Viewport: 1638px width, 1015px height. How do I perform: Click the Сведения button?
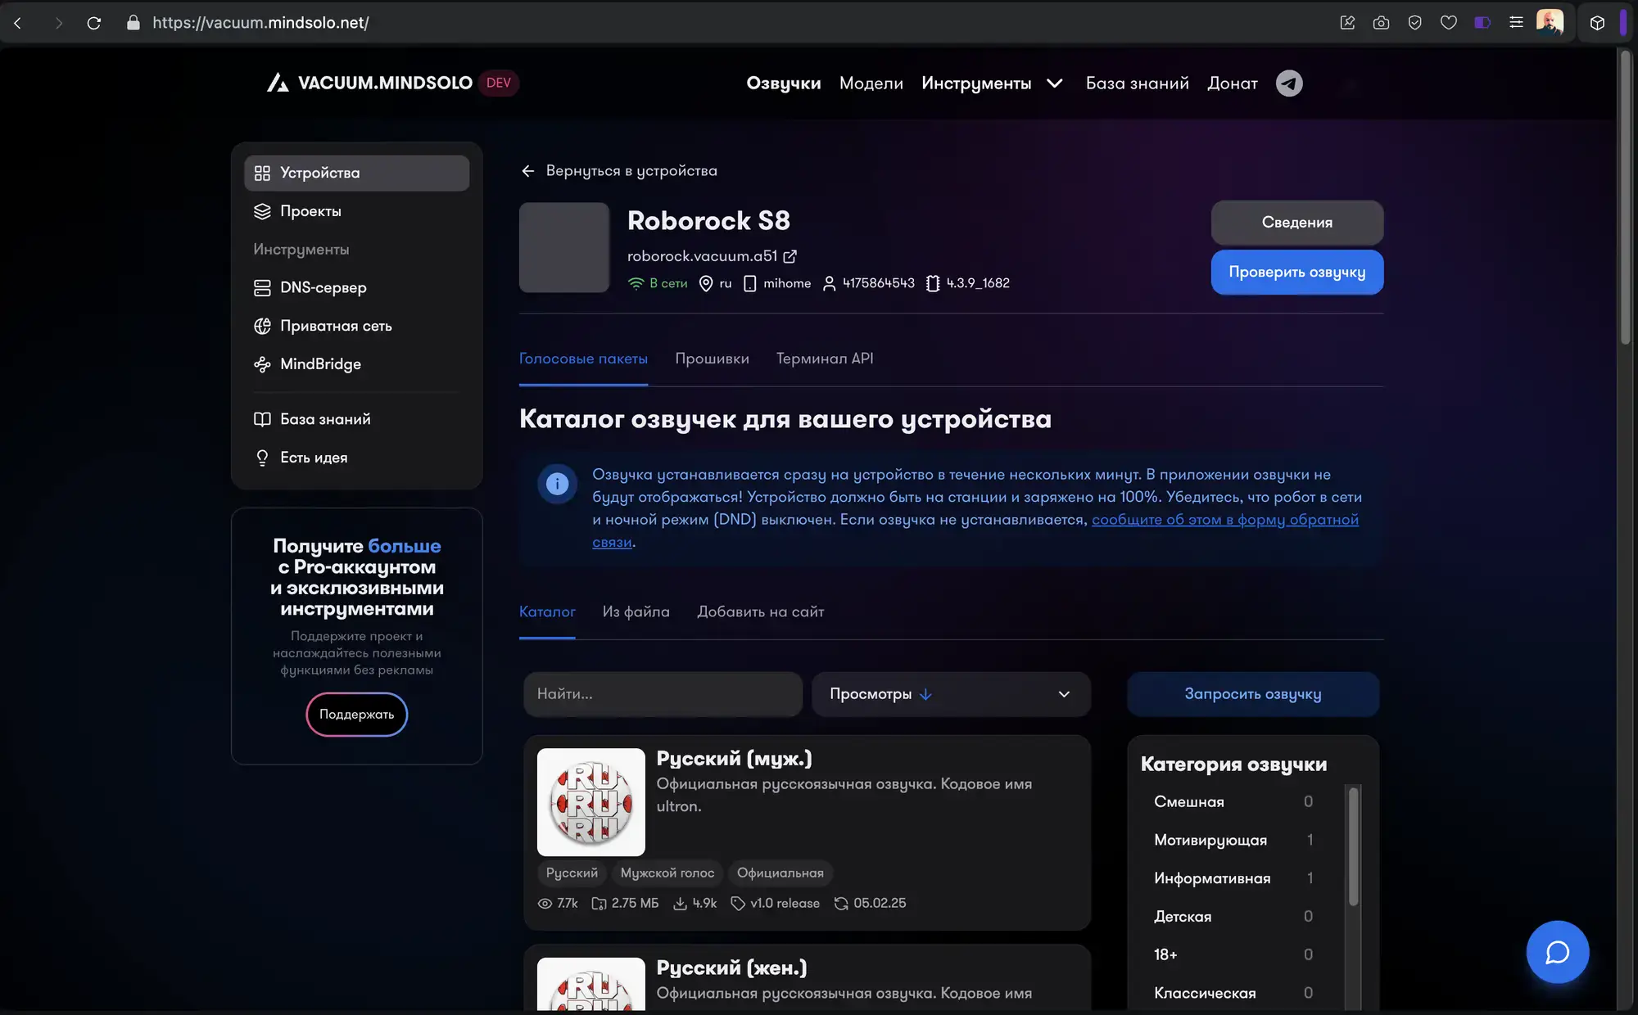point(1297,223)
